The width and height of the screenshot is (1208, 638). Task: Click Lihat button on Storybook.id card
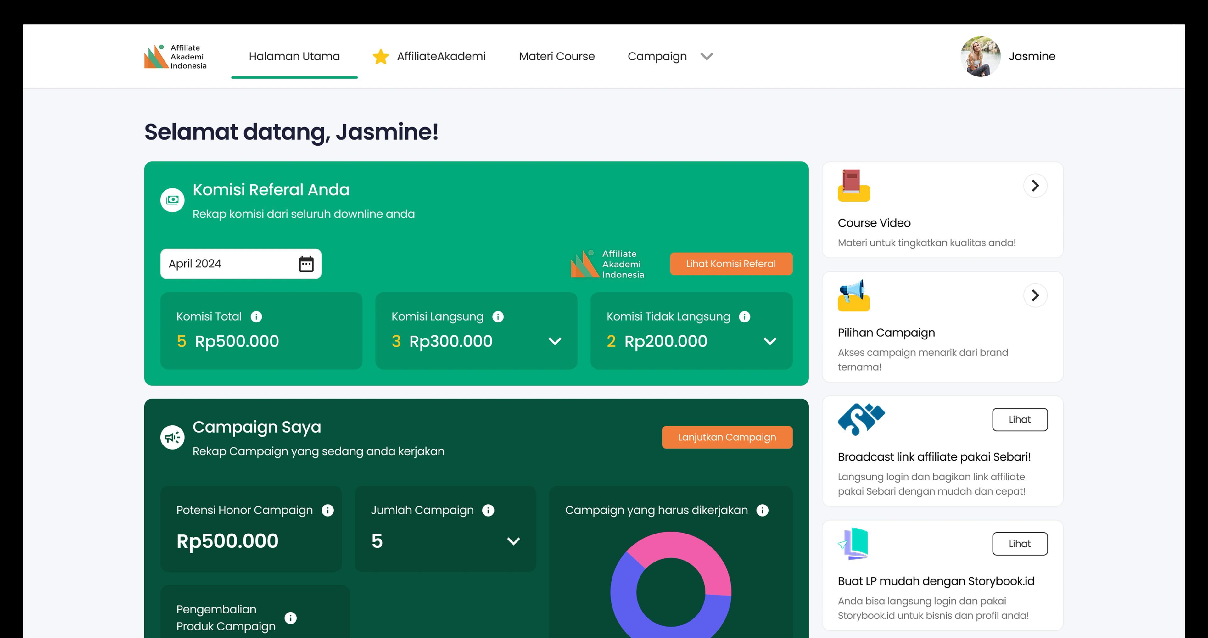(x=1020, y=544)
